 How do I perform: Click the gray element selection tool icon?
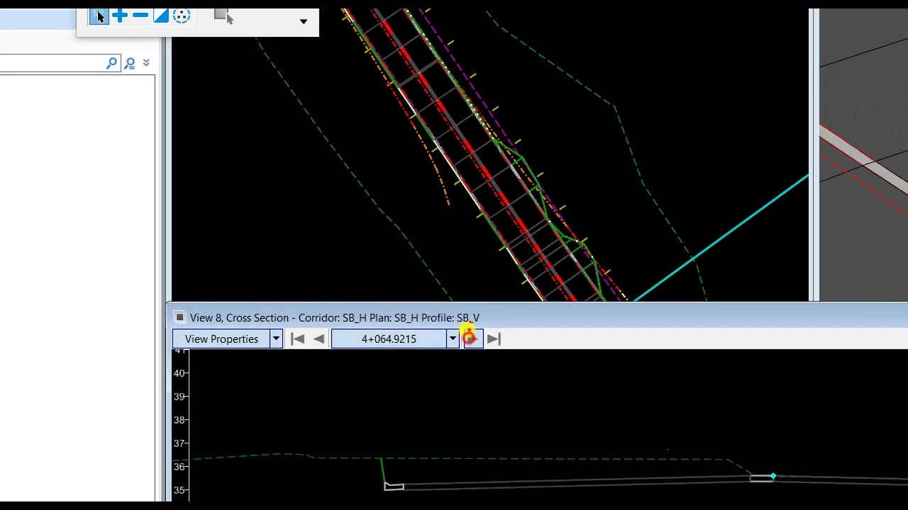tap(223, 16)
